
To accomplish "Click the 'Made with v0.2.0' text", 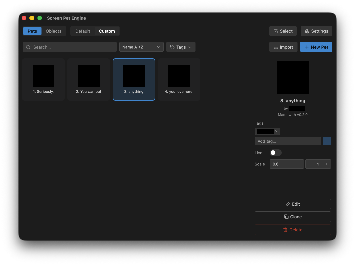I will point(293,115).
